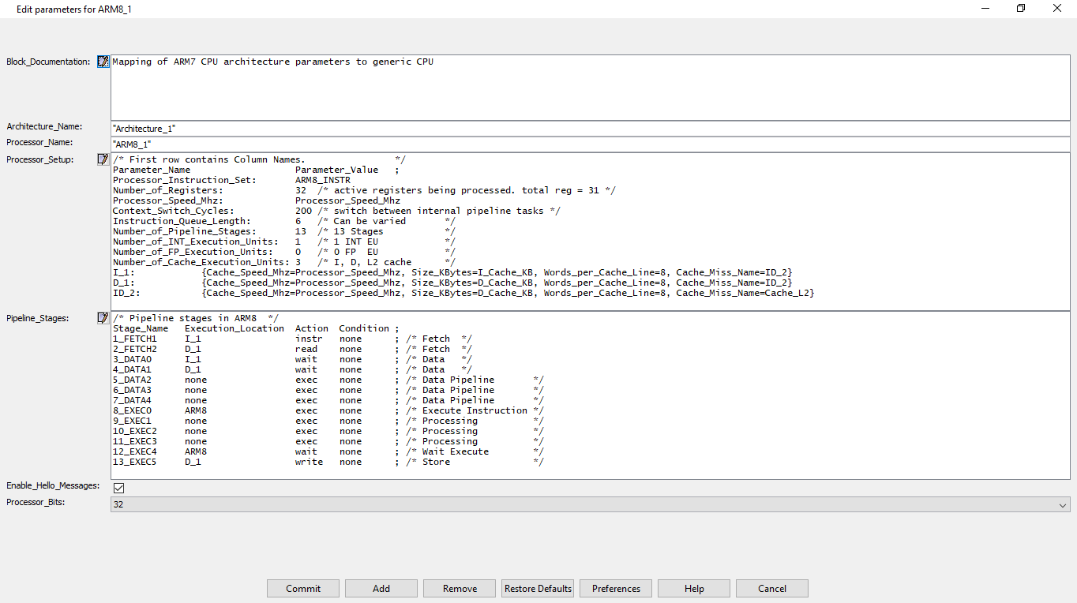This screenshot has height=603, width=1077.
Task: Cancel the parameter editing dialog
Action: [x=771, y=588]
